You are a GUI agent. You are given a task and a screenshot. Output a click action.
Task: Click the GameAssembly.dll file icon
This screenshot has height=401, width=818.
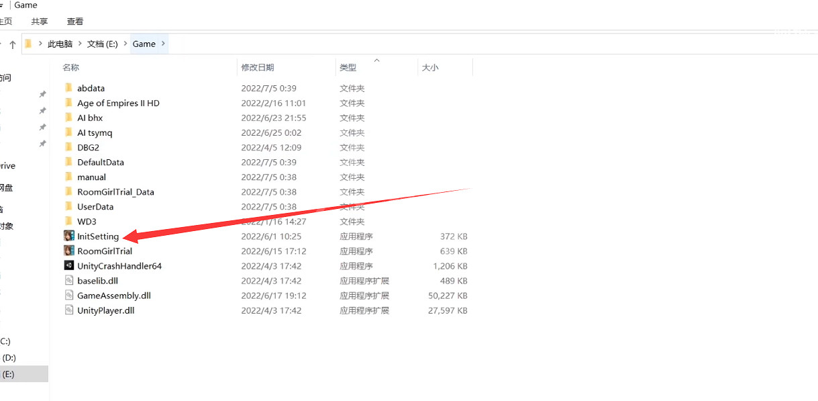tap(68, 296)
